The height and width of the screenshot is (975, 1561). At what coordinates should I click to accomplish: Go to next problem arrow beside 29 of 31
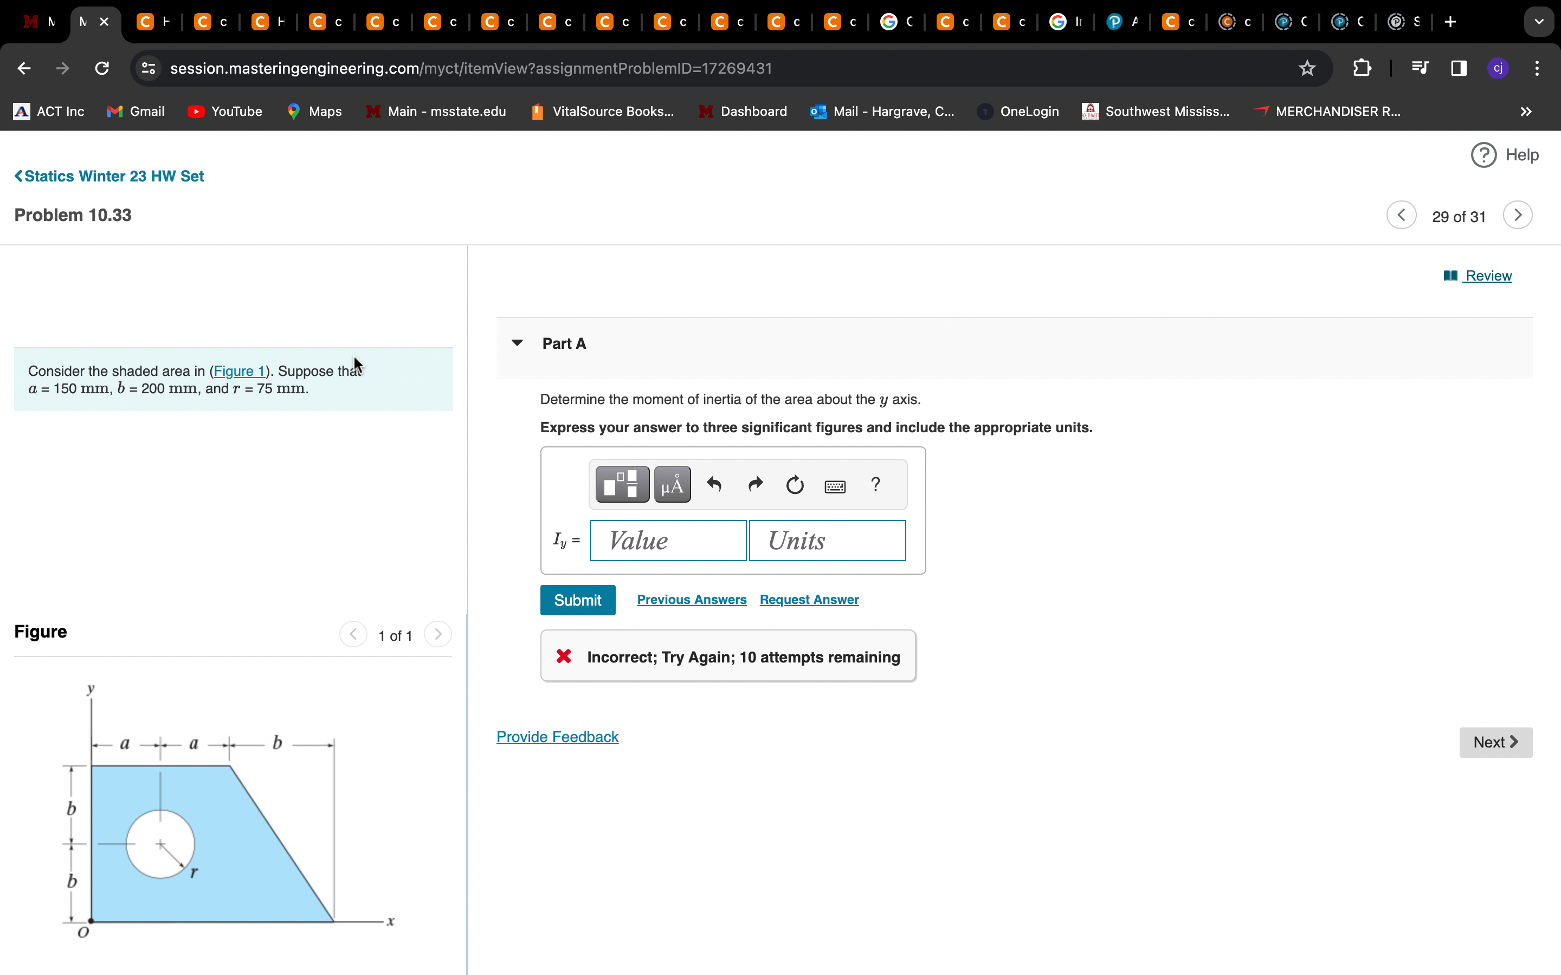[1517, 216]
